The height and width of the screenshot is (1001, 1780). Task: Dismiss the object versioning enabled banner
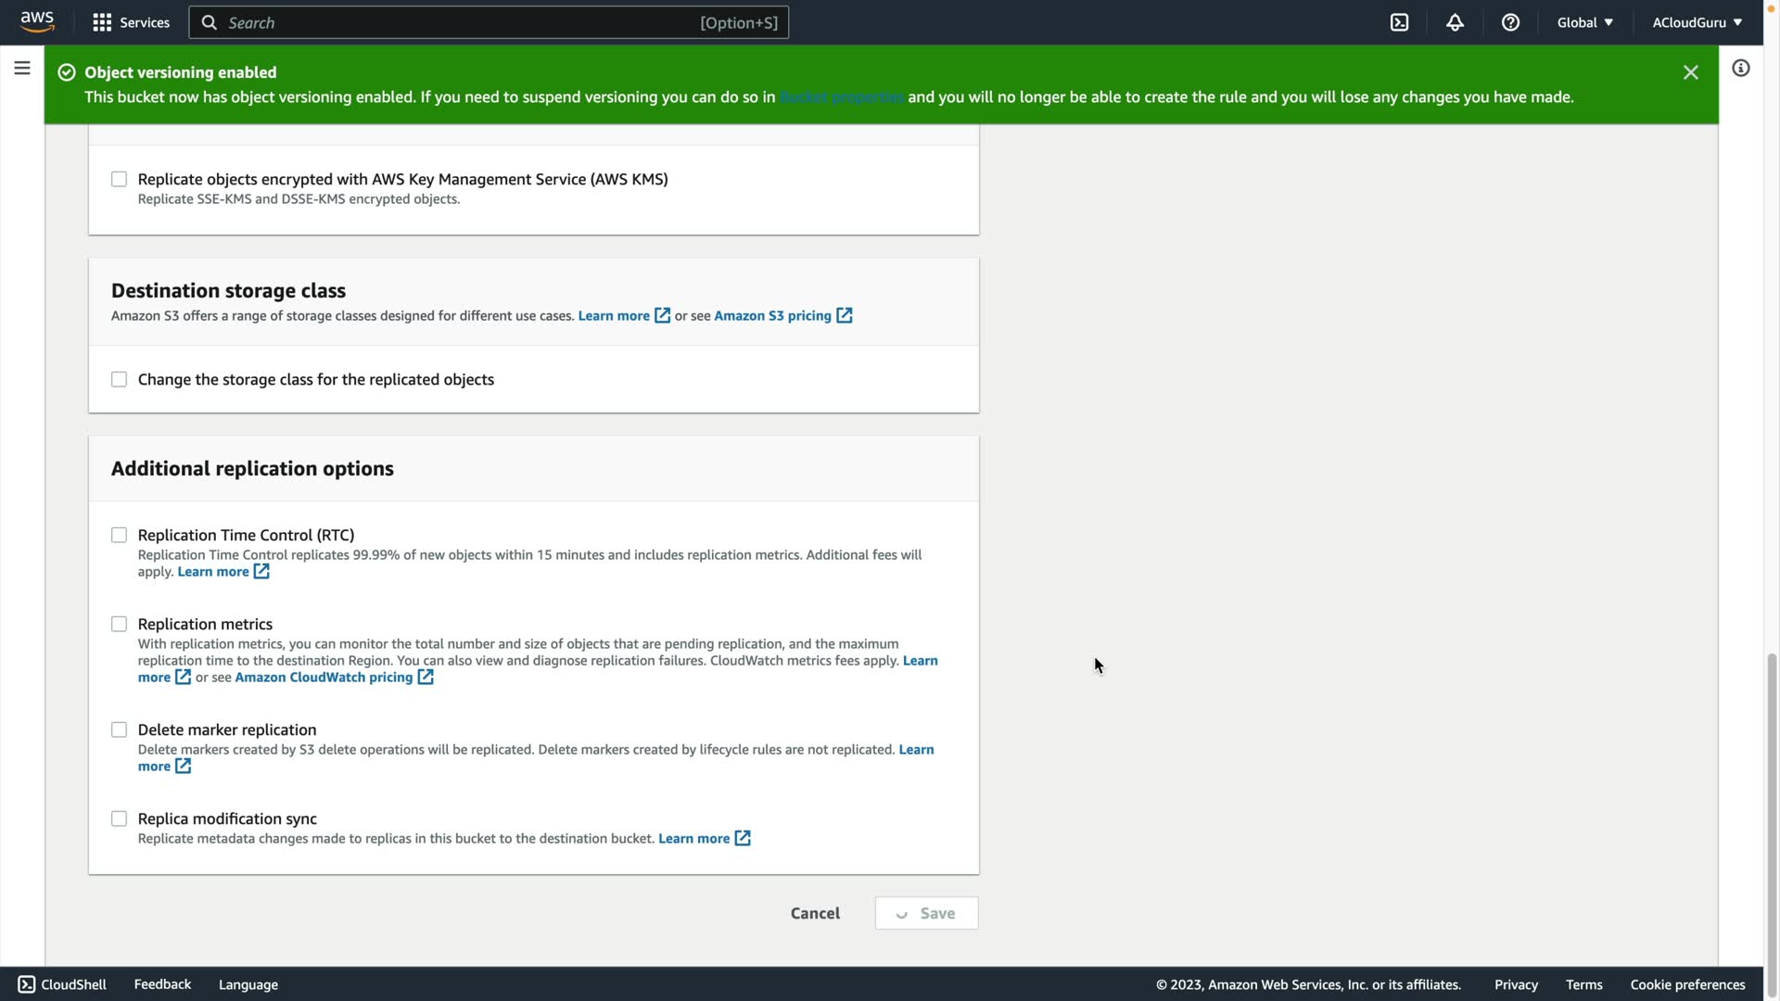pyautogui.click(x=1690, y=72)
